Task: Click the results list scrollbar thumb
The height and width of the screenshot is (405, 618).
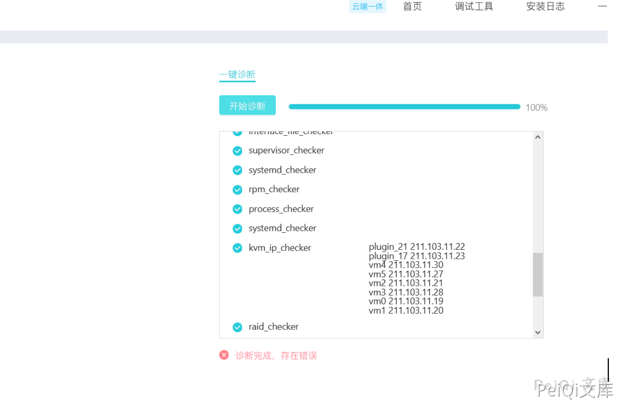Action: [537, 275]
